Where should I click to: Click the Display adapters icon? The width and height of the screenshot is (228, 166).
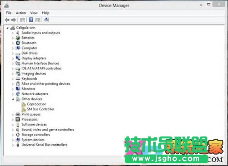point(18,58)
